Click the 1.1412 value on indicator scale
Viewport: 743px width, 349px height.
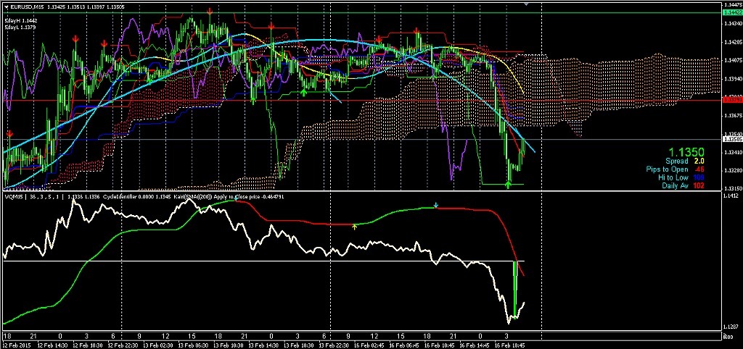click(730, 195)
